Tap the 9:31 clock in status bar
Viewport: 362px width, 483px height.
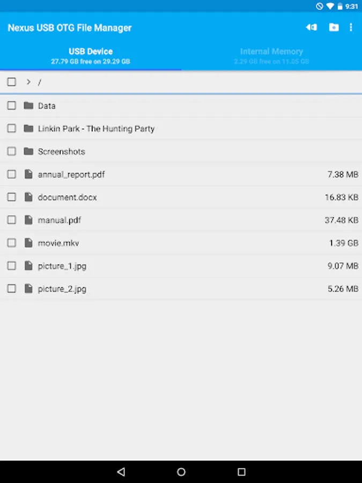pyautogui.click(x=351, y=6)
